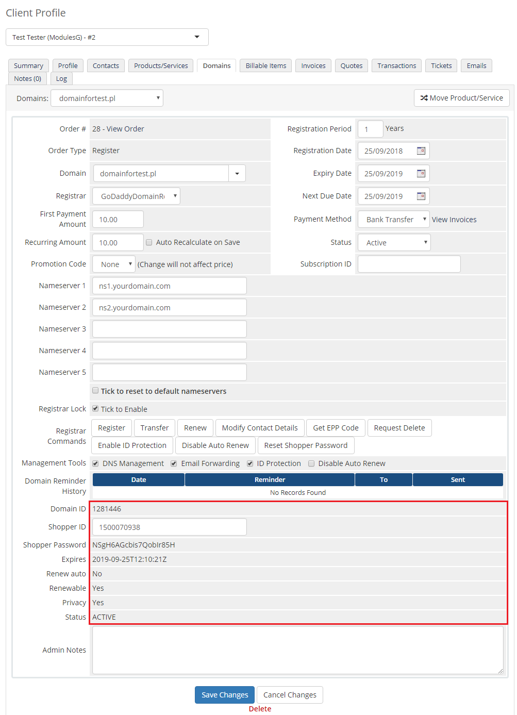Screen dimensions: 517x715
Task: Click the First Payment Amount field
Action: point(118,219)
